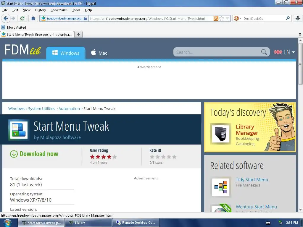Click the green Download now button
This screenshot has width=303, height=227.
point(34,154)
